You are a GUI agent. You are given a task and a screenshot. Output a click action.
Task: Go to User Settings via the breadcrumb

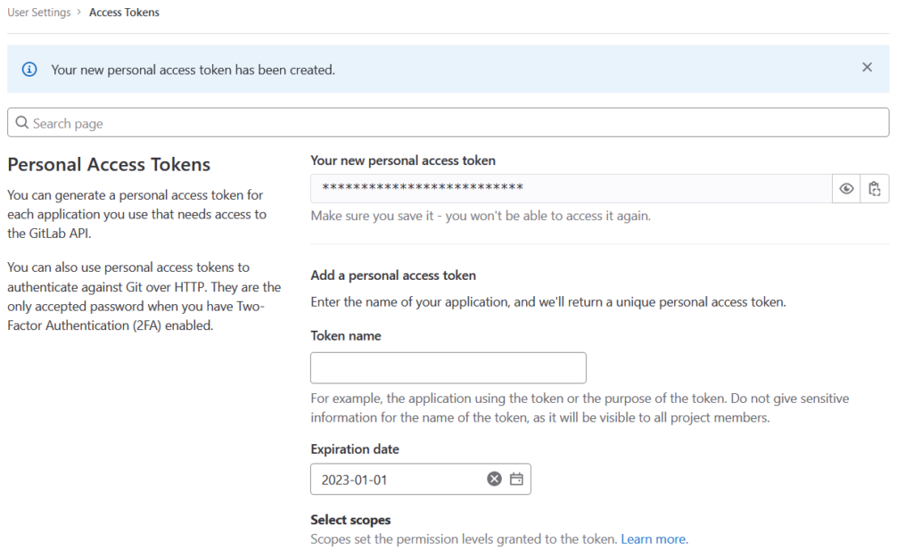[38, 12]
